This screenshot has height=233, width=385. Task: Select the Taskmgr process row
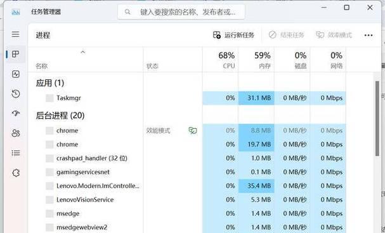click(187, 98)
